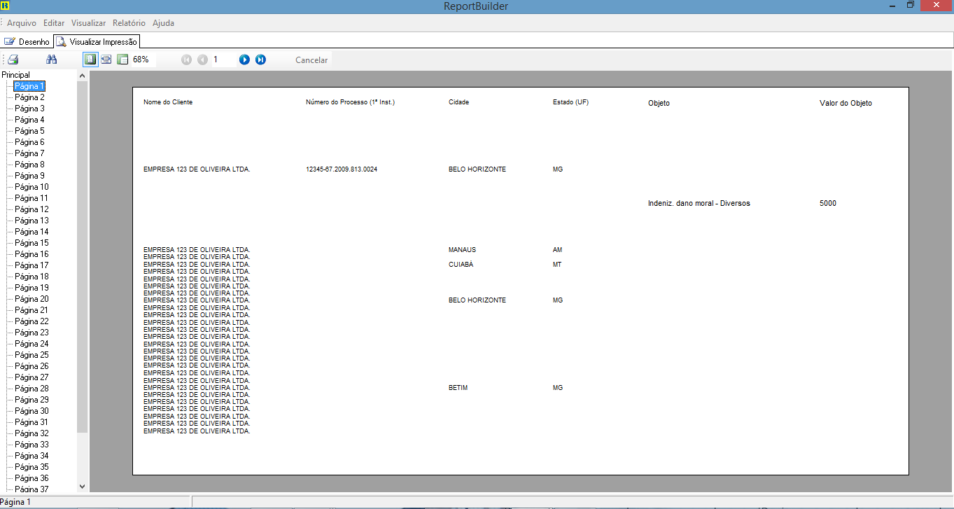This screenshot has width=954, height=509.
Task: Click the outline panel scrollbar thumb
Action: pyautogui.click(x=82, y=256)
